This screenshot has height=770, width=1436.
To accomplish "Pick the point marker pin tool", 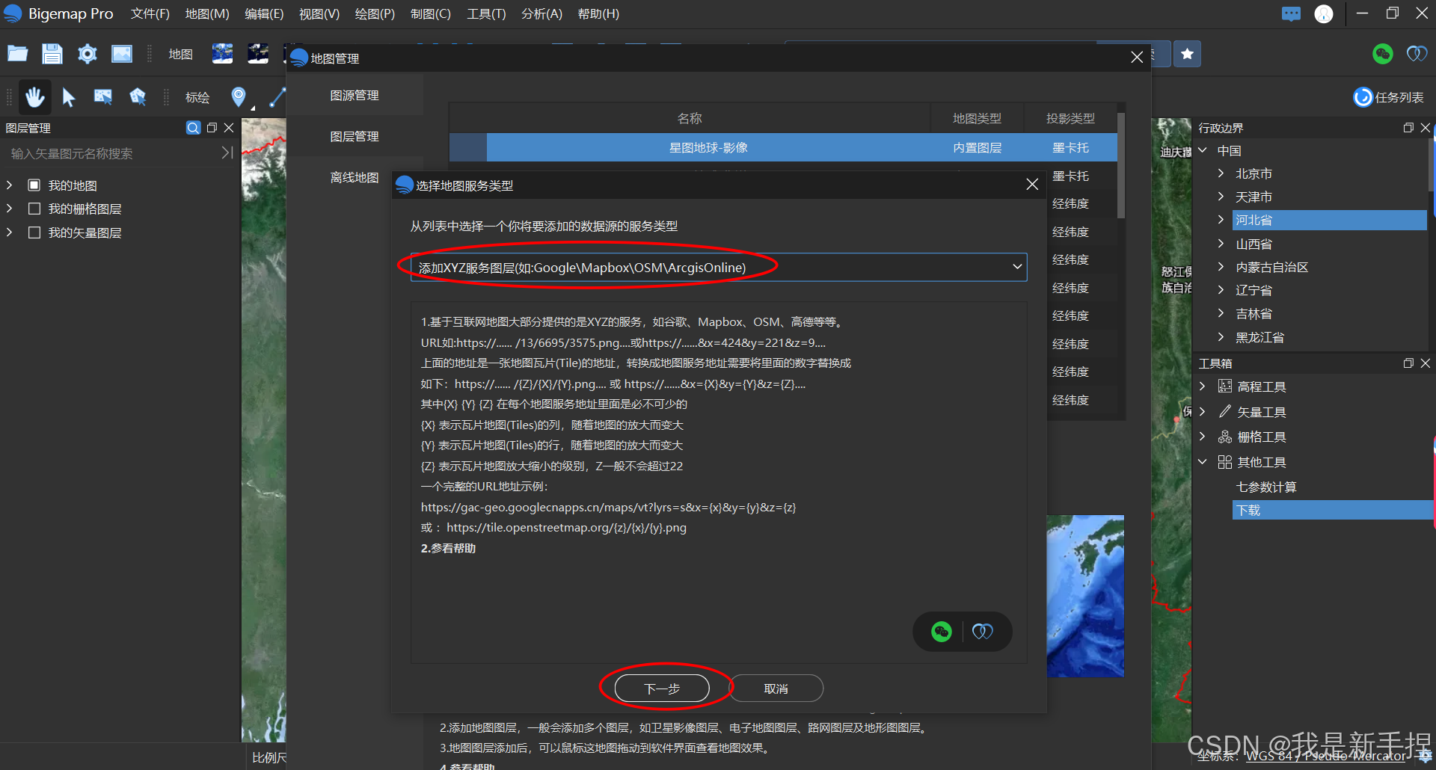I will (x=239, y=96).
